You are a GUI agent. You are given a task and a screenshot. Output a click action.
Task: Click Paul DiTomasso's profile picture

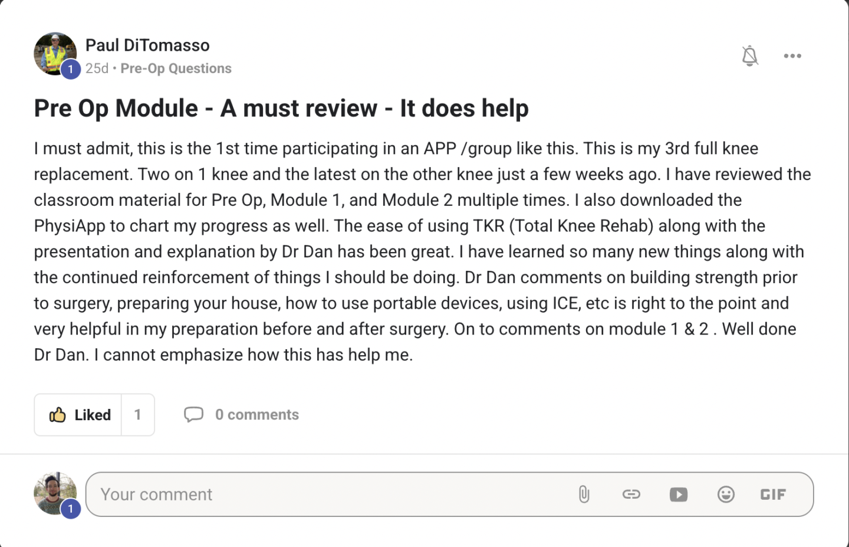[54, 52]
